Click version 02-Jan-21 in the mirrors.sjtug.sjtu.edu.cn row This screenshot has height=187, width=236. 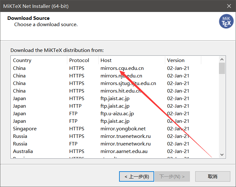tap(178, 83)
